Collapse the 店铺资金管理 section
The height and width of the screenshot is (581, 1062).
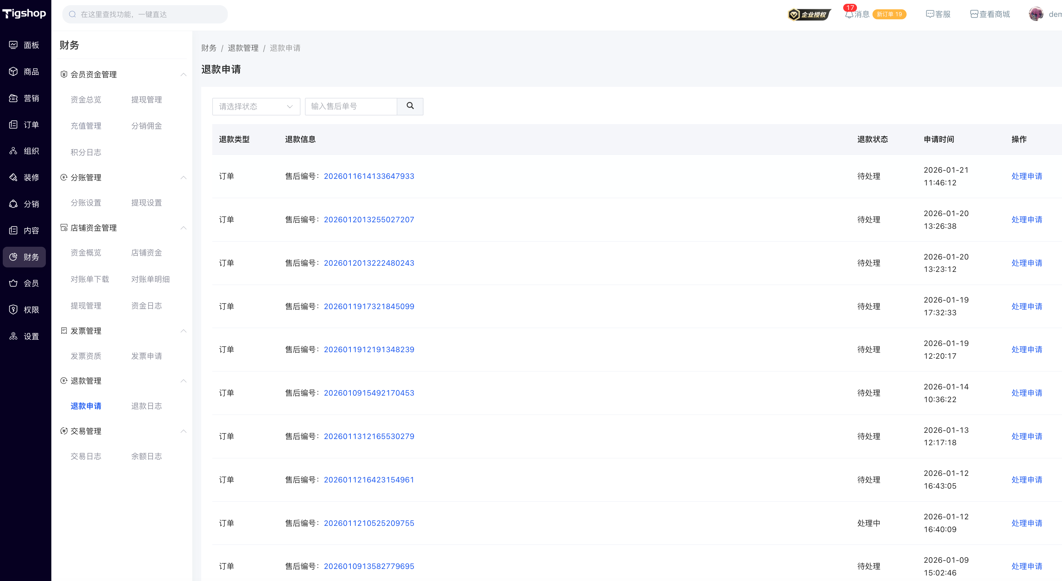coord(183,228)
